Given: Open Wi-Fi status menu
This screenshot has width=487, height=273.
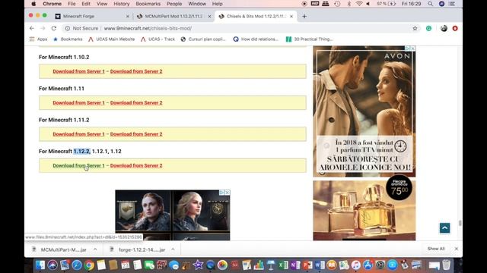Looking at the screenshot, I should (359, 4).
